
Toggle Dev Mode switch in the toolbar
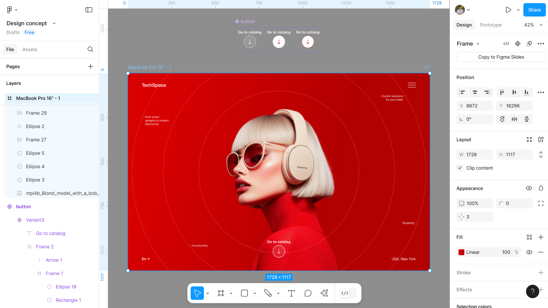click(x=348, y=293)
